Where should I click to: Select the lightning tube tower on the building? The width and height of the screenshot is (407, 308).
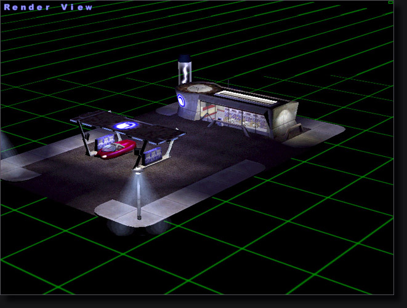(185, 69)
